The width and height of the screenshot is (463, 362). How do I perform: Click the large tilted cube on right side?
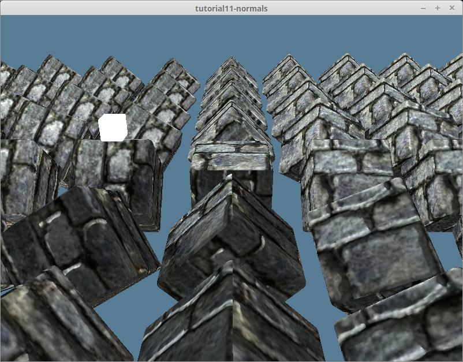click(x=369, y=237)
